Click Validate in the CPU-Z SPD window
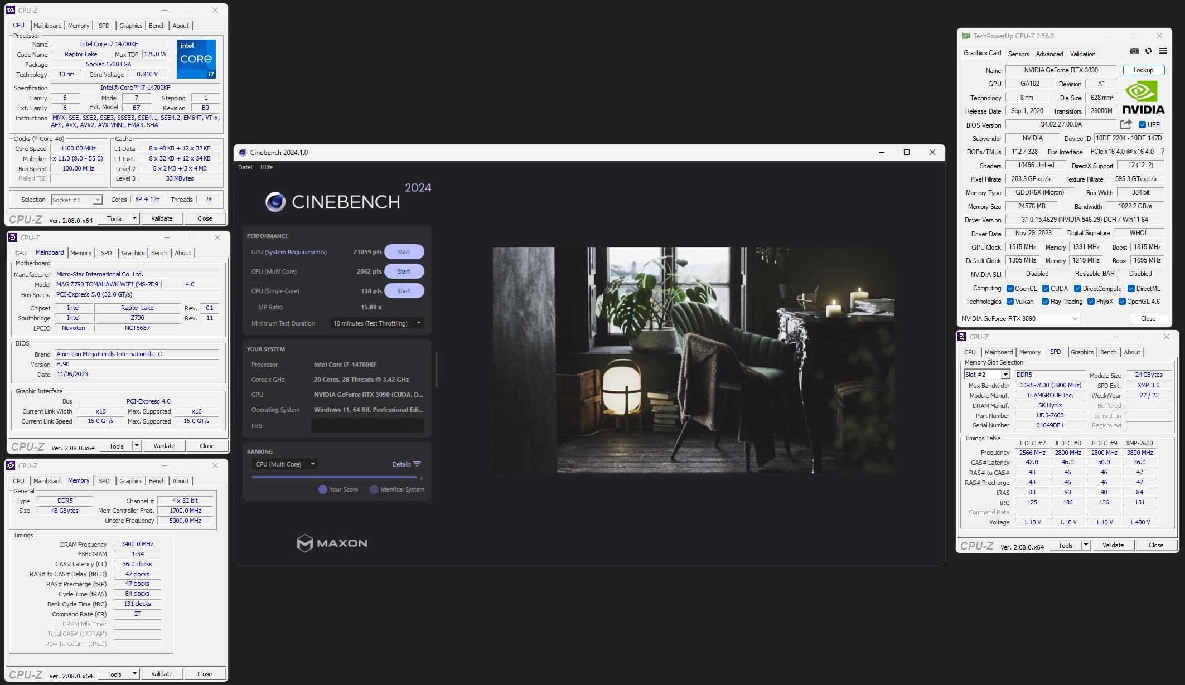The image size is (1185, 685). tap(1113, 545)
